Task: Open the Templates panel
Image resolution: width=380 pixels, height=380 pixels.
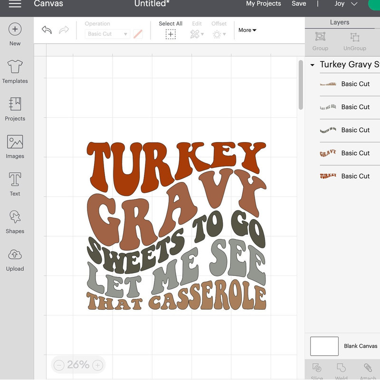Action: point(15,67)
